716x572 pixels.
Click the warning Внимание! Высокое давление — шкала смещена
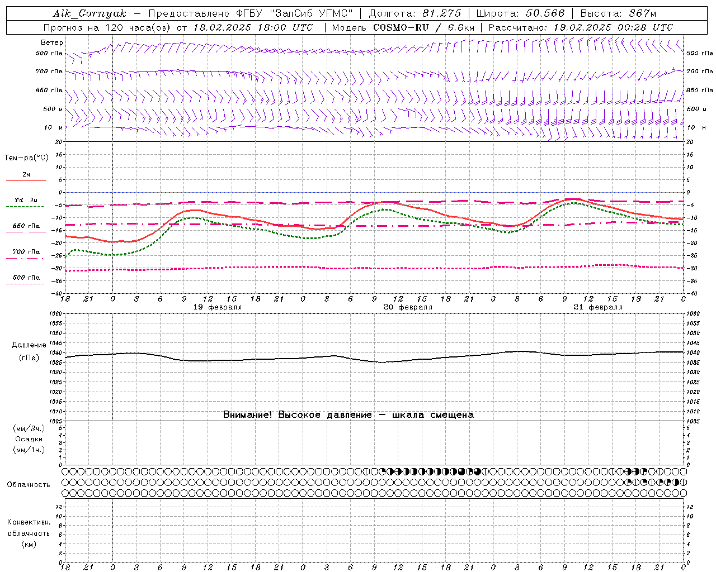(x=348, y=414)
